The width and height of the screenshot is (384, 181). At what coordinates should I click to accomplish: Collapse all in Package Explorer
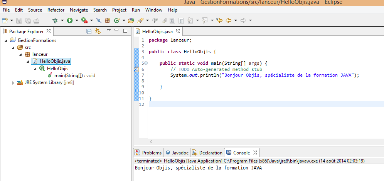click(x=89, y=31)
